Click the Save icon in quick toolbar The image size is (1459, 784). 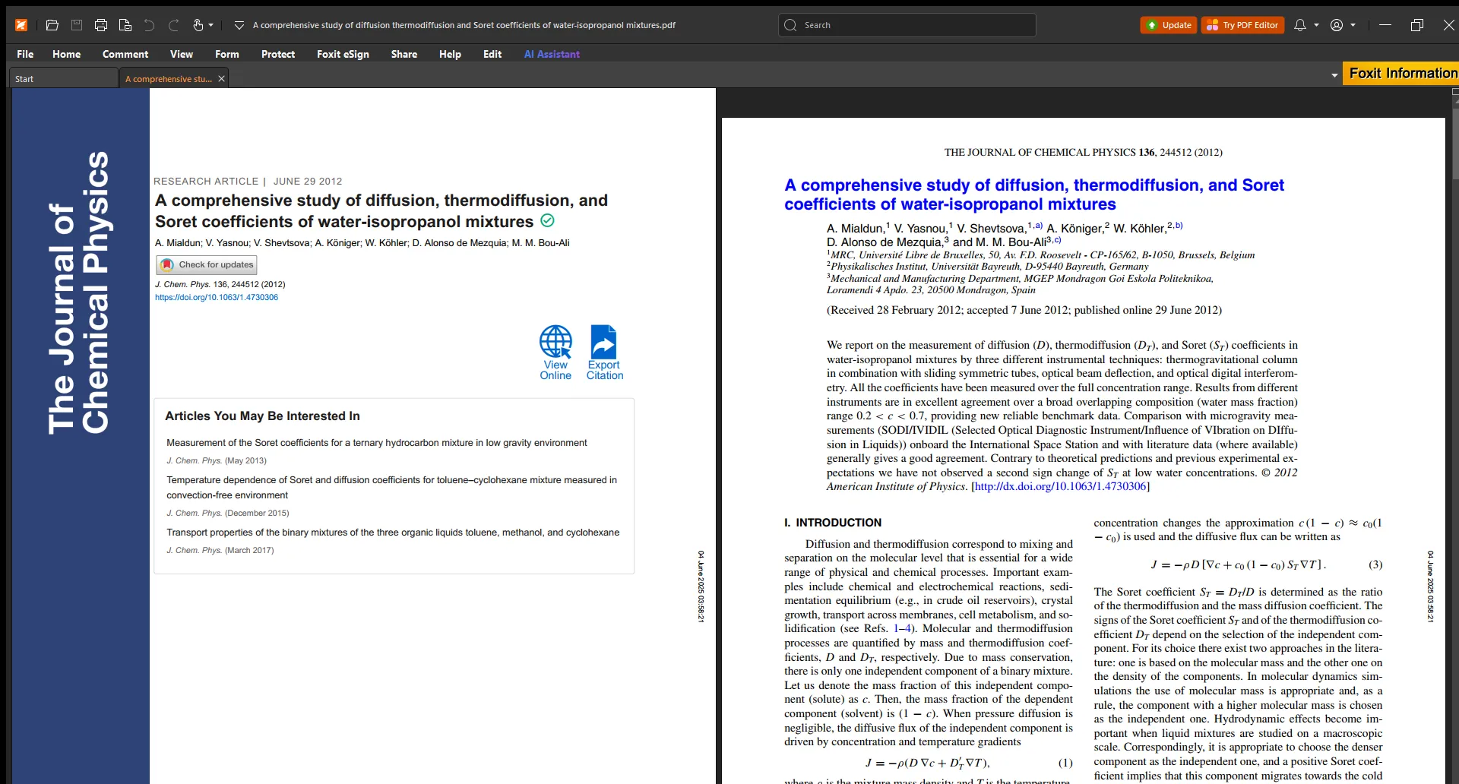point(76,25)
